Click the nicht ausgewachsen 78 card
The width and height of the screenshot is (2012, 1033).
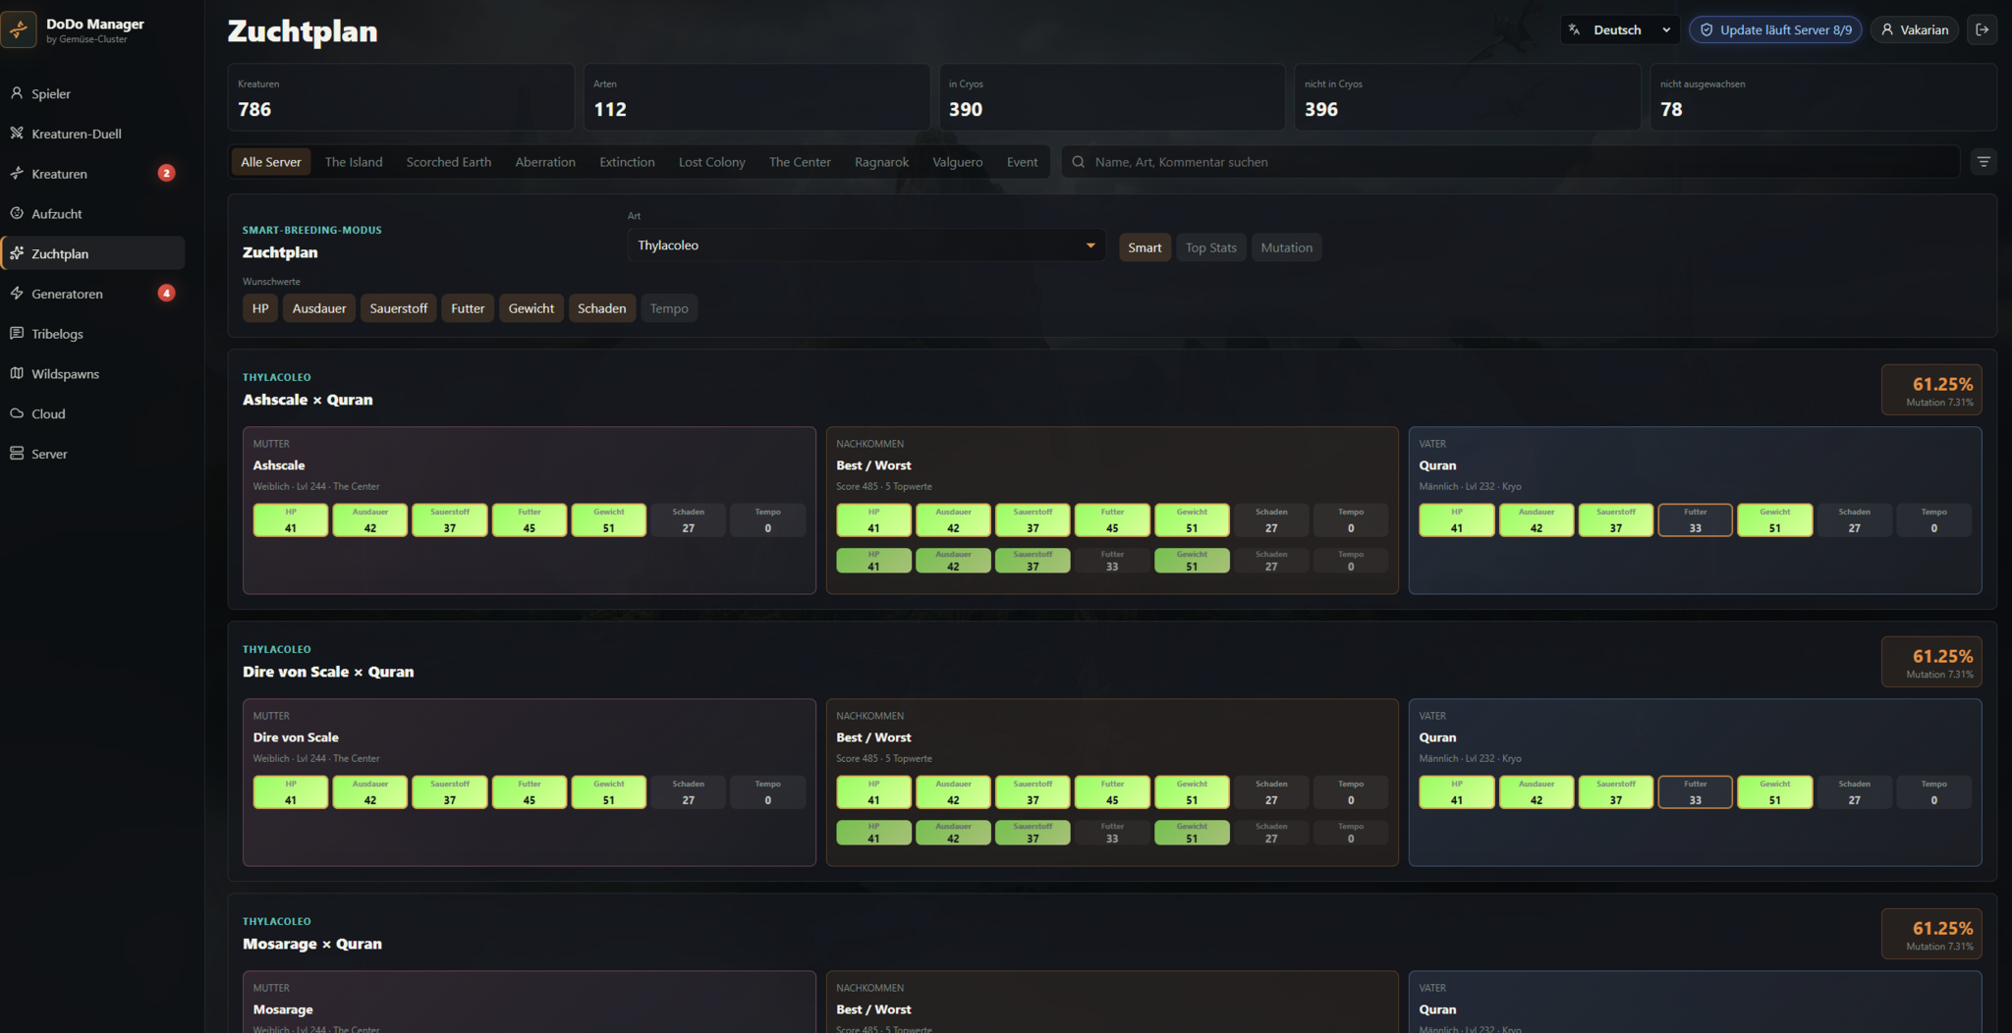click(x=1823, y=97)
